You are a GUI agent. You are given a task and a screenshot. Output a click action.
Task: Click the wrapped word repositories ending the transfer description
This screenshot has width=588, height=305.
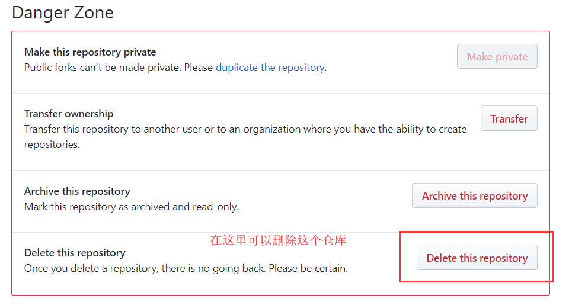coord(52,145)
